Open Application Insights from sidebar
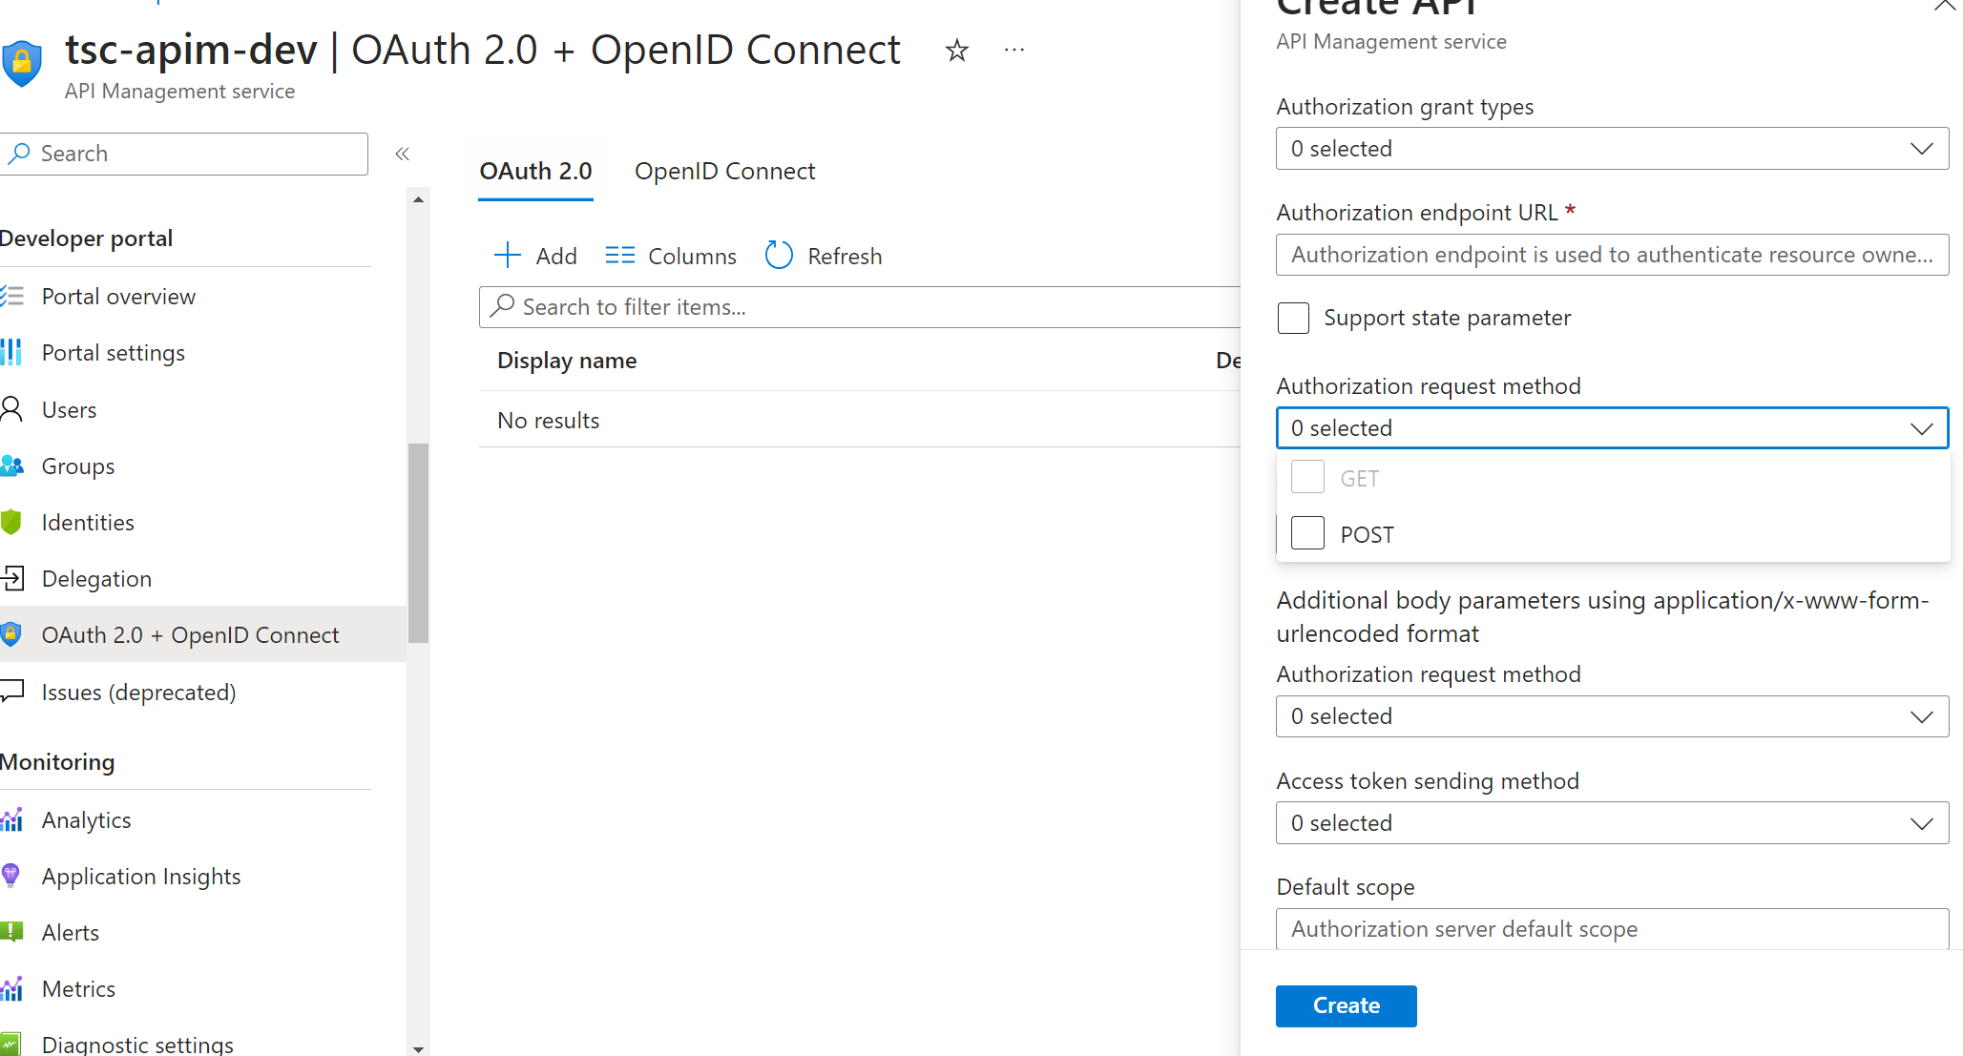Viewport: 1963px width, 1056px height. tap(13, 875)
